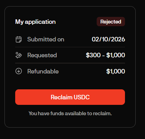The image size is (145, 139).
Task: Select the My application heading
Action: click(36, 22)
